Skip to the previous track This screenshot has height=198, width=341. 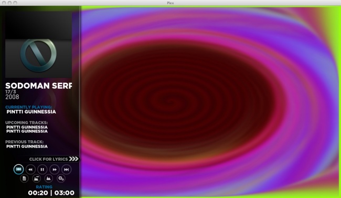pos(18,169)
